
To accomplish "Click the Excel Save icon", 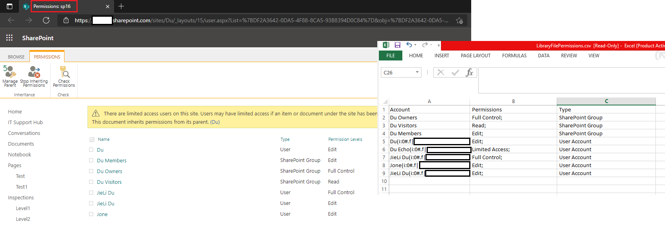I will pos(397,45).
